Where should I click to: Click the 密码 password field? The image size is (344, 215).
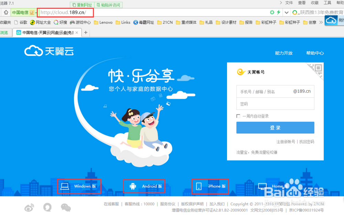275,104
